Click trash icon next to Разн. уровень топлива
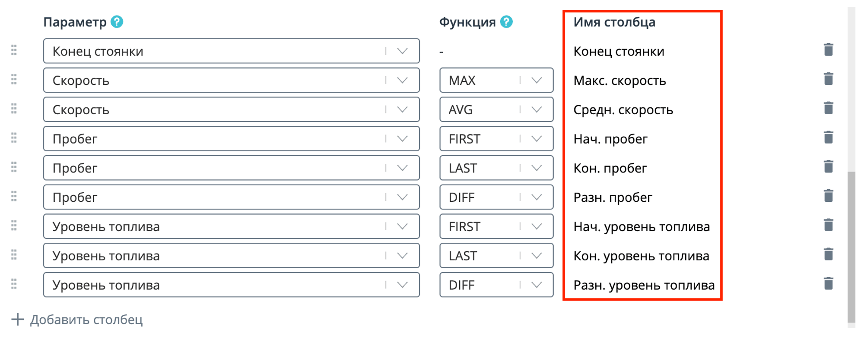Screen dimensions: 864x341 coord(828,284)
